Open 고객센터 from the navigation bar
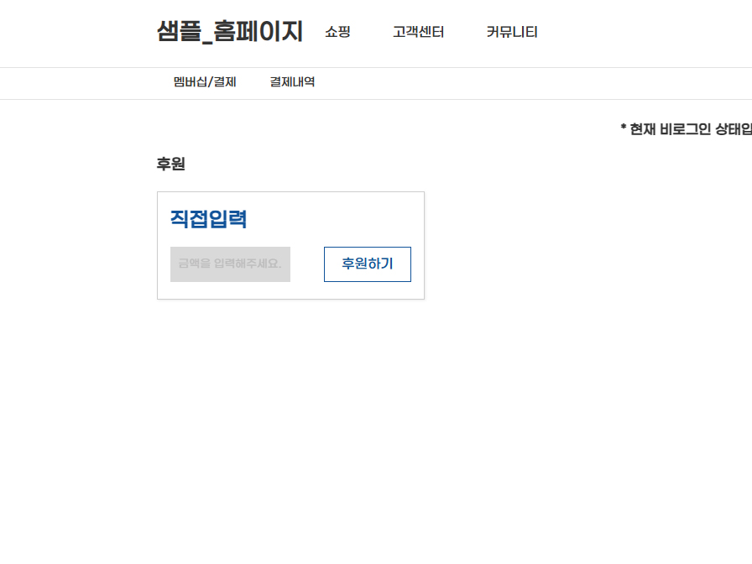This screenshot has height=564, width=752. point(417,32)
